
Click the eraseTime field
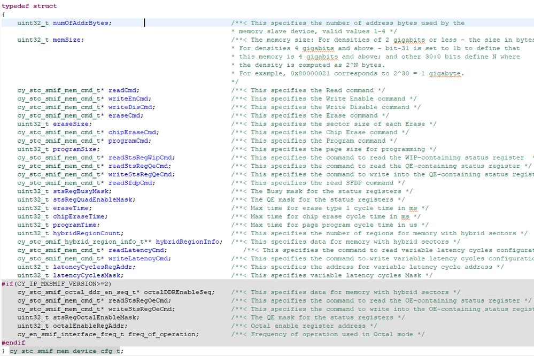(71, 208)
